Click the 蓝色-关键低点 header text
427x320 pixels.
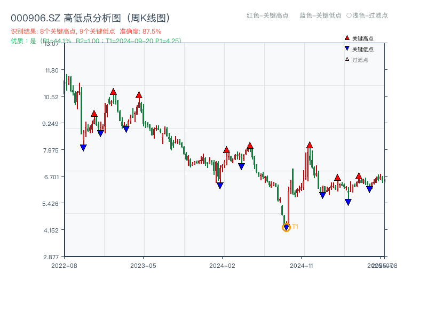(x=320, y=15)
